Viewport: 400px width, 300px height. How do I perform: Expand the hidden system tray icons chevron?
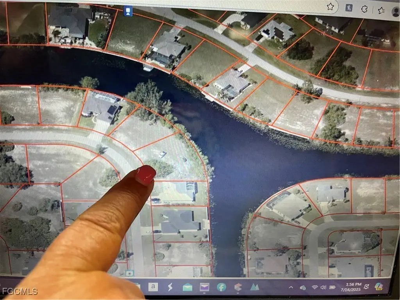291,287
